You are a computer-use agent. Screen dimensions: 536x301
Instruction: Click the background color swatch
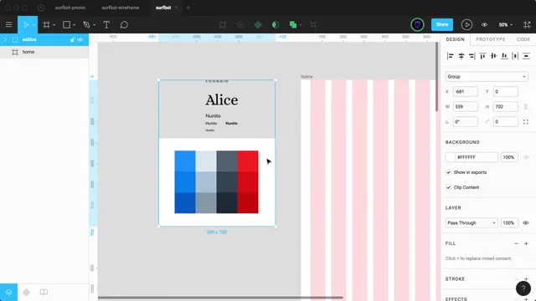click(451, 157)
